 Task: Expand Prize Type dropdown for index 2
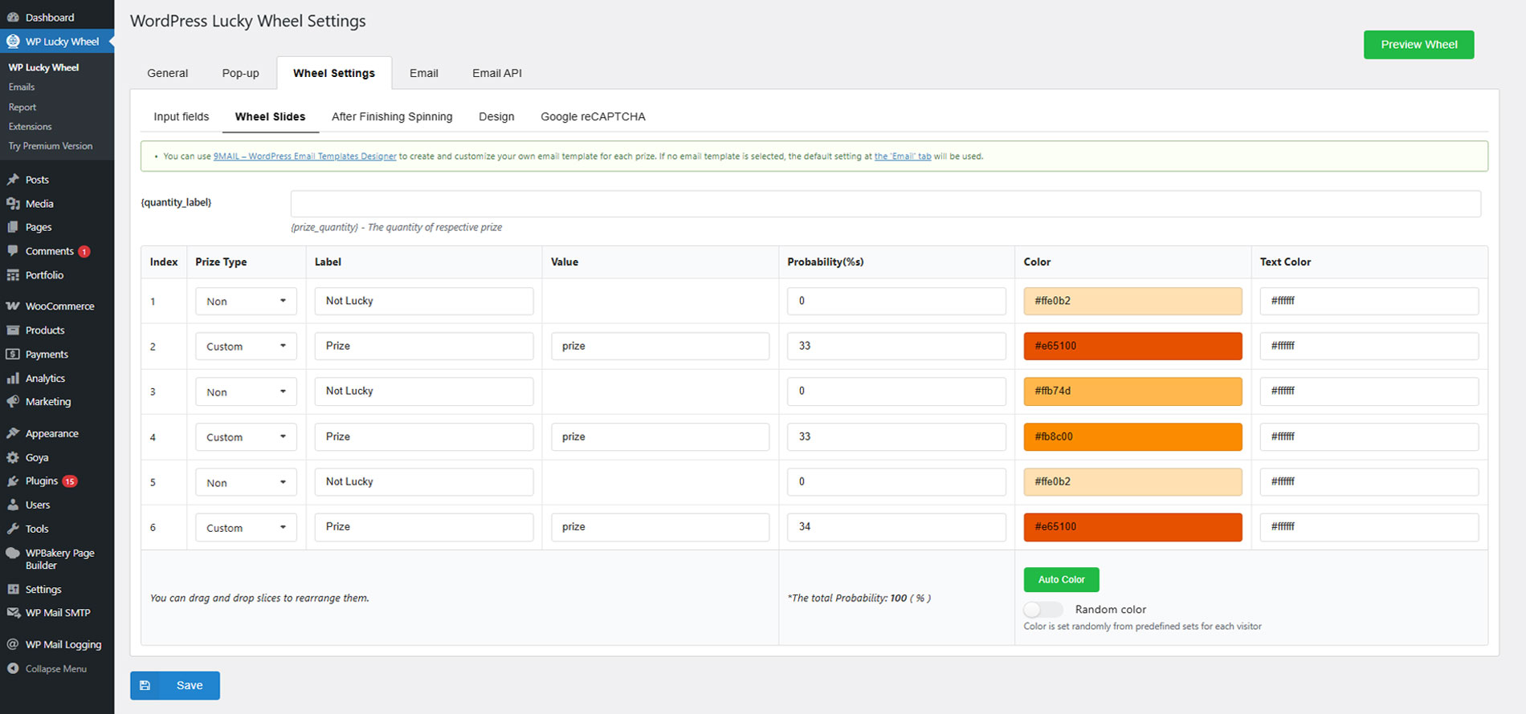click(x=246, y=346)
